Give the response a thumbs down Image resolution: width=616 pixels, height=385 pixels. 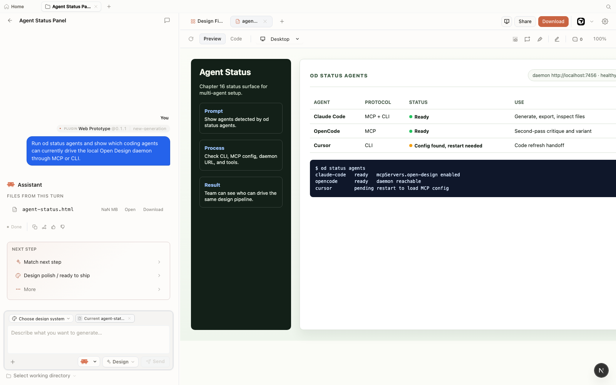[63, 227]
